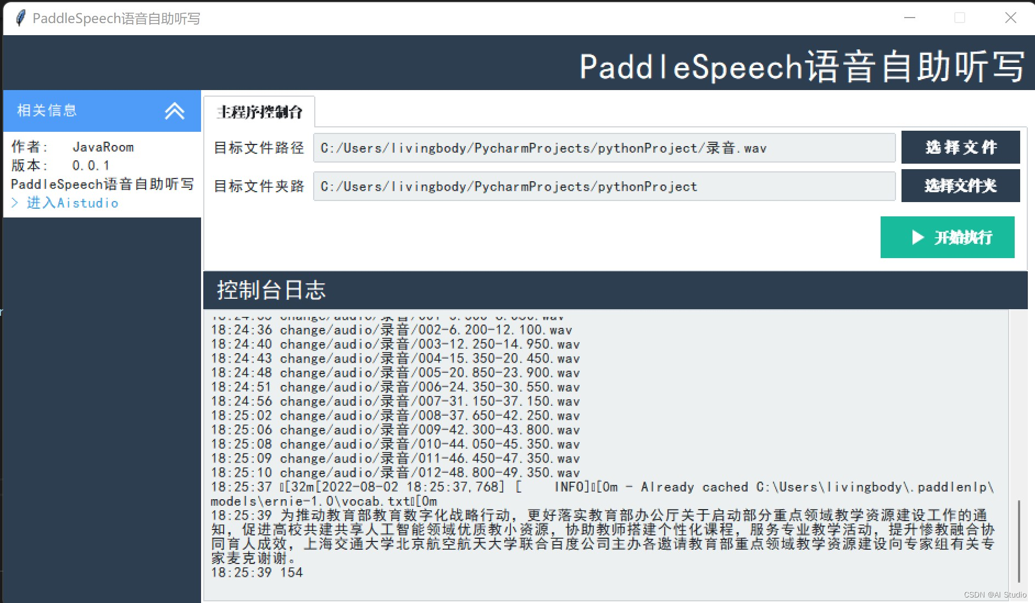Click the version number 0.0.1 text
The height and width of the screenshot is (603, 1035).
pos(91,165)
